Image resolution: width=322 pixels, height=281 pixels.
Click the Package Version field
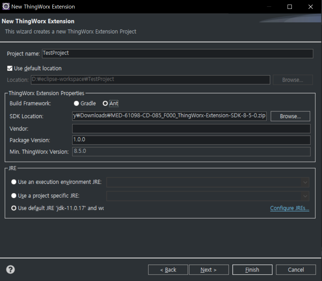(191, 140)
